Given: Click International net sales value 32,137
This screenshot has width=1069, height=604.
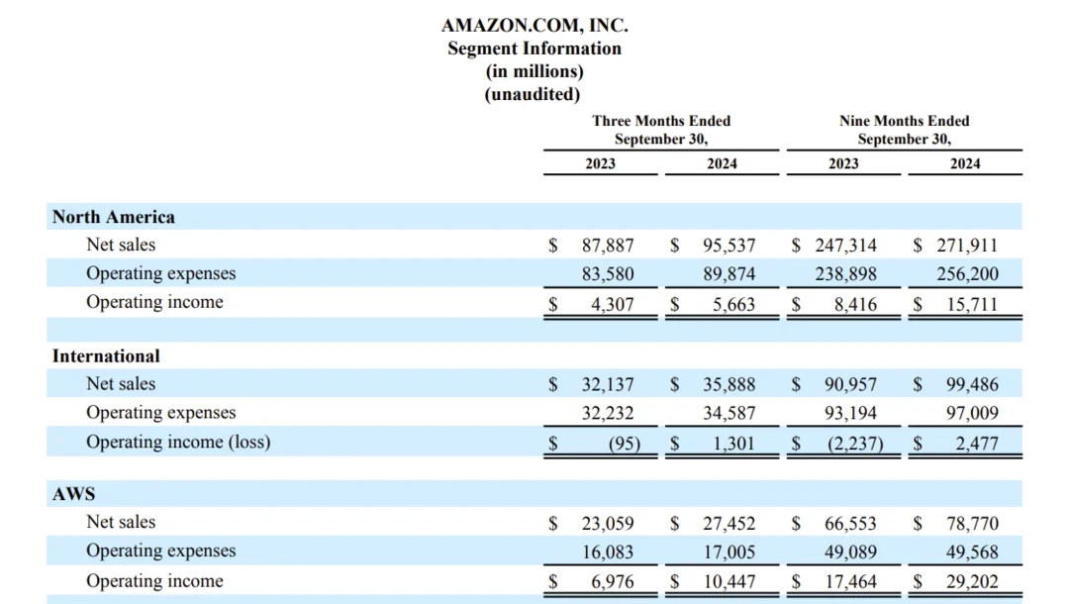Looking at the screenshot, I should tap(607, 384).
